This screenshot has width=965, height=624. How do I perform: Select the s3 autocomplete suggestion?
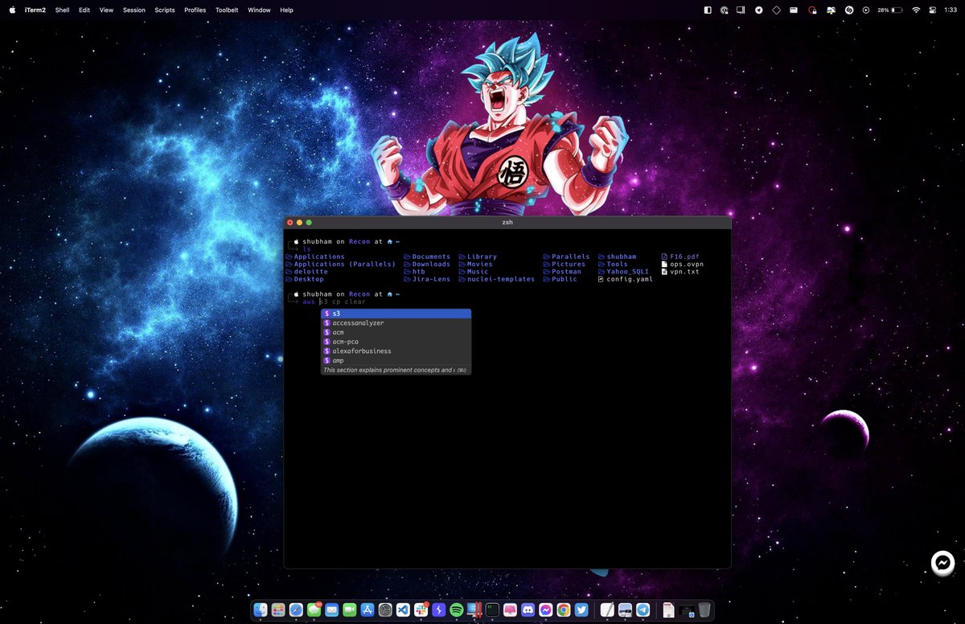tap(396, 314)
